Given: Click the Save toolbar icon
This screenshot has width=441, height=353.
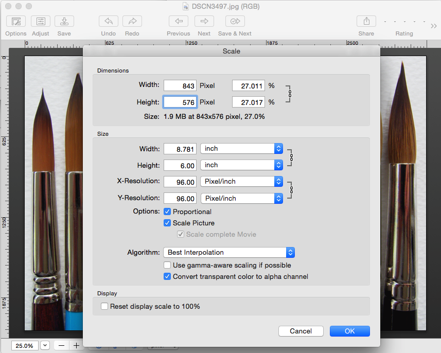Looking at the screenshot, I should click(x=64, y=22).
